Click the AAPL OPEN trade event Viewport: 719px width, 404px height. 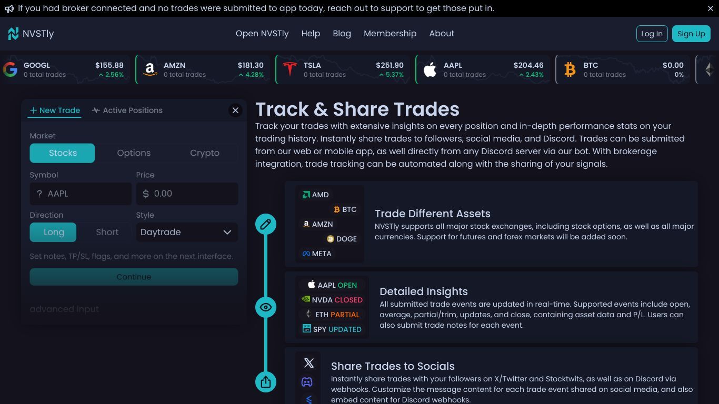[332, 285]
